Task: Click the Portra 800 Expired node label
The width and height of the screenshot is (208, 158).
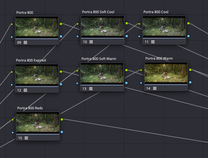Action: [31, 60]
